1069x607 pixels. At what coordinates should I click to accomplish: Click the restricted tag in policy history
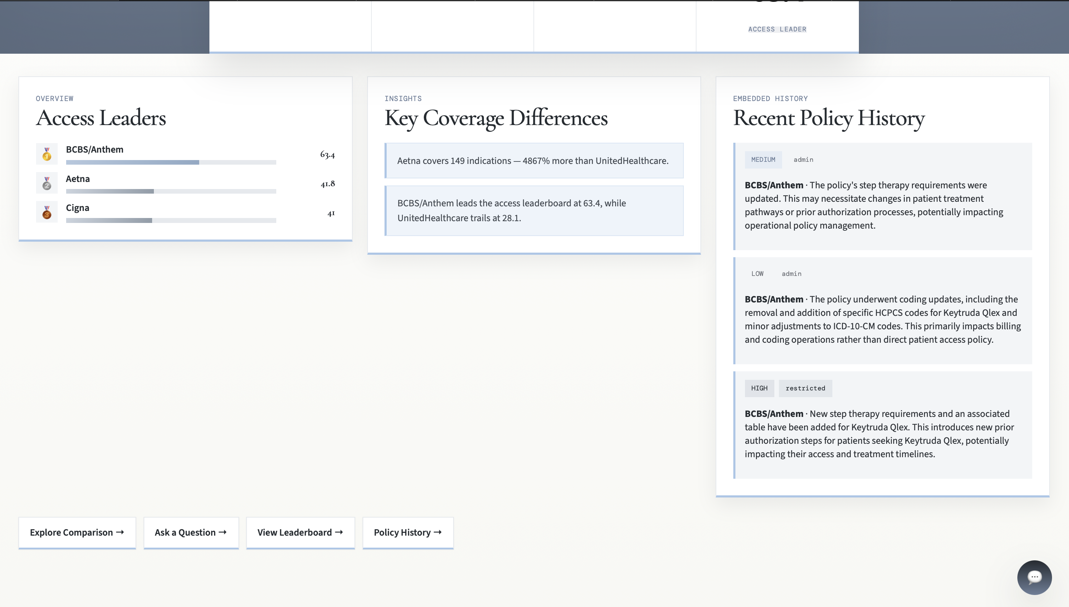805,388
